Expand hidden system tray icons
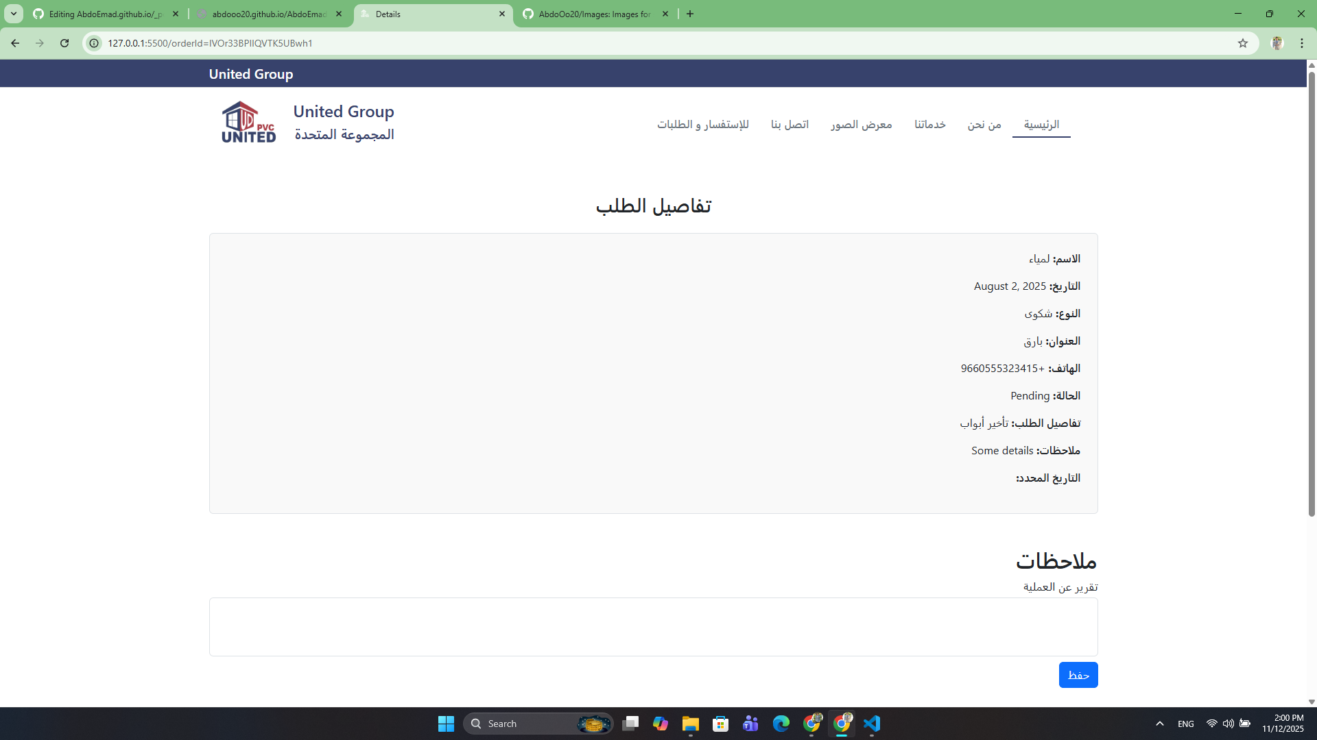The image size is (1317, 740). (1159, 723)
